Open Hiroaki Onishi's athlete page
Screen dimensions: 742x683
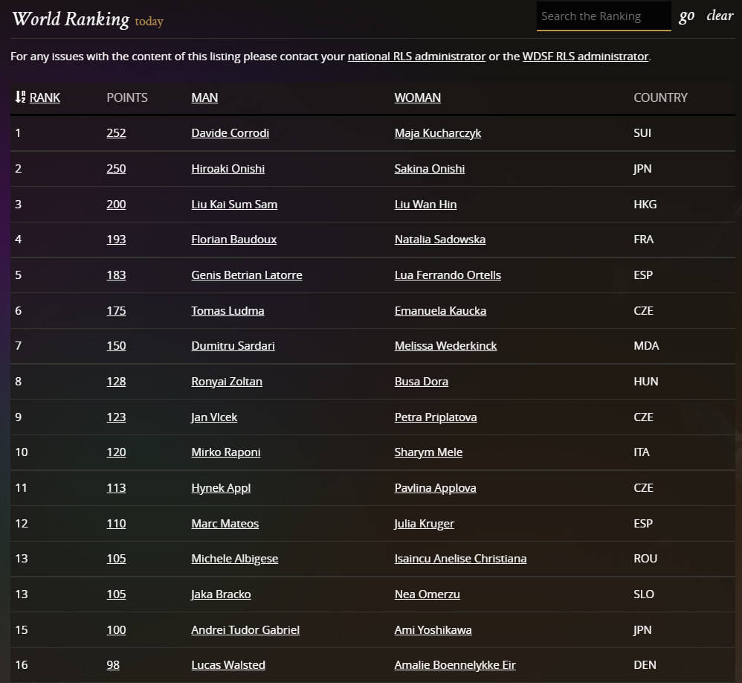coord(228,169)
